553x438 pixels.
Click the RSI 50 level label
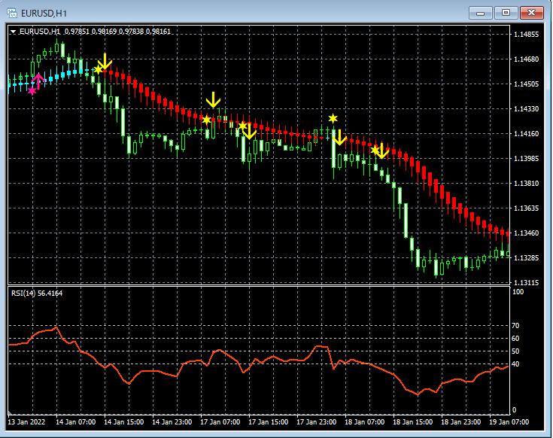(515, 351)
